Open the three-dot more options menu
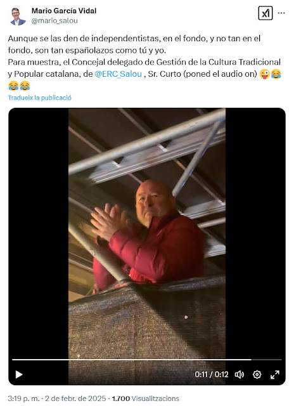This screenshot has height=406, width=294. tap(281, 13)
